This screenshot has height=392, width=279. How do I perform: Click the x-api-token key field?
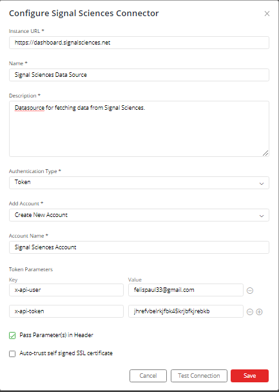coord(66,311)
